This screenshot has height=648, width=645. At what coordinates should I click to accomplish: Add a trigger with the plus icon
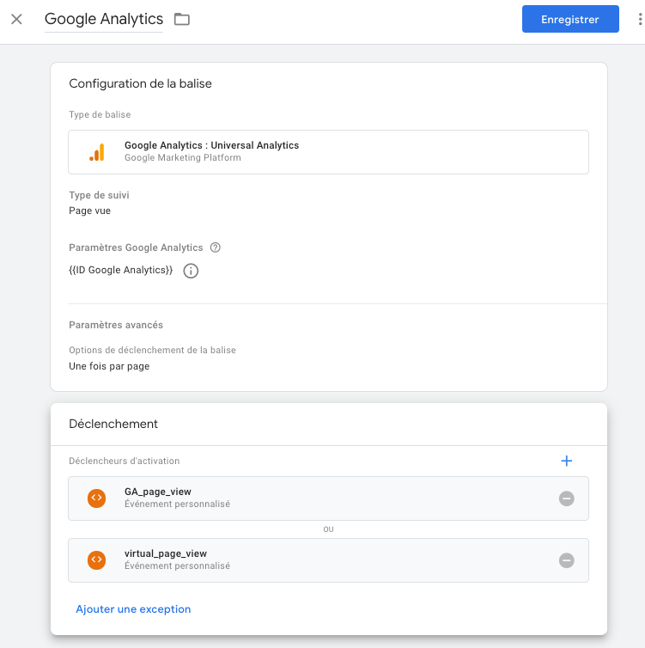pos(566,462)
